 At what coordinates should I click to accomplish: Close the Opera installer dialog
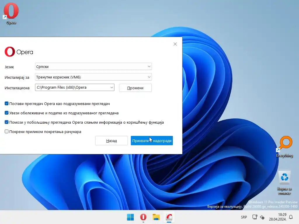[175, 44]
